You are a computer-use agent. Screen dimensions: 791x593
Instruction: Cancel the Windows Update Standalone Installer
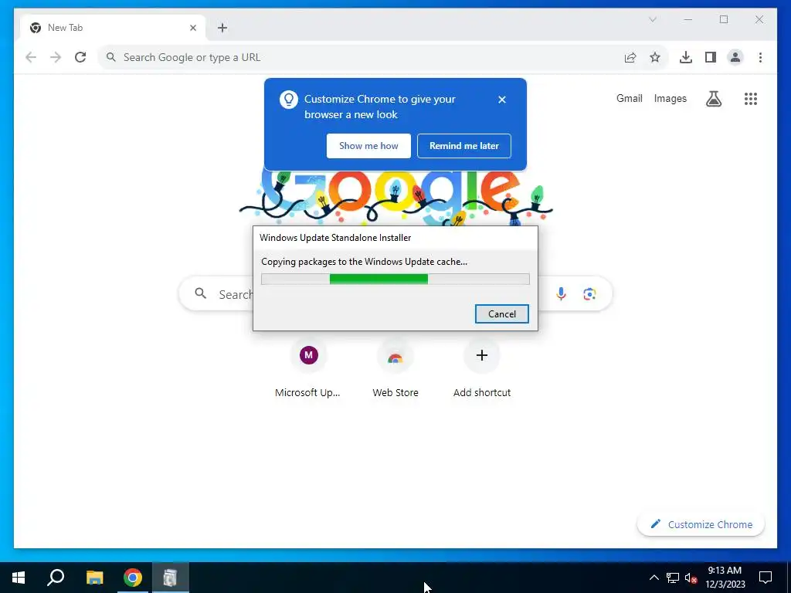pos(502,313)
